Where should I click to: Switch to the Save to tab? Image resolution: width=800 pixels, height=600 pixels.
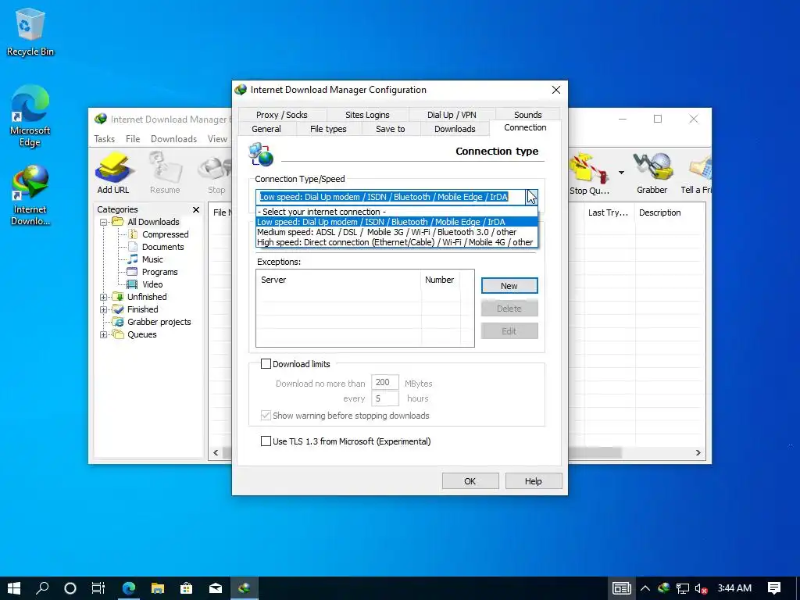click(391, 129)
